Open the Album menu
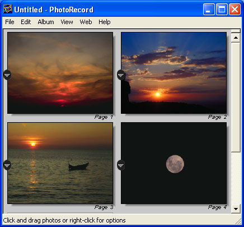 tap(46, 22)
